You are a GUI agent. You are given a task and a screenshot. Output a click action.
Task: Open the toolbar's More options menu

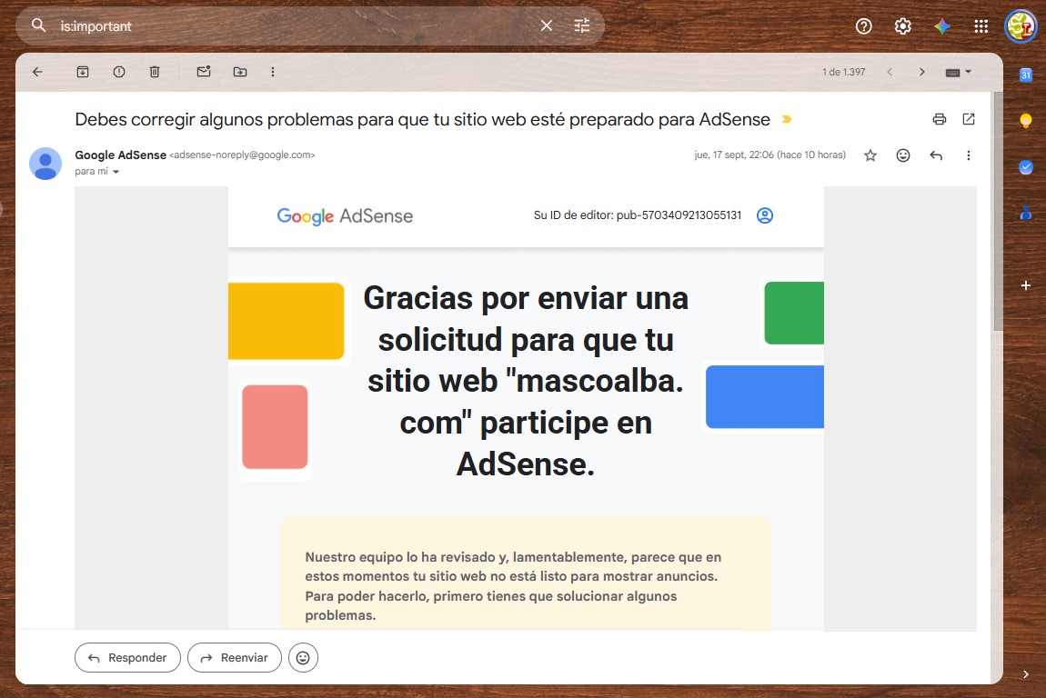[272, 72]
